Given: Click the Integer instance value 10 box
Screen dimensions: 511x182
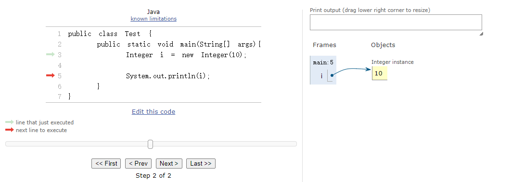Looking at the screenshot, I should pyautogui.click(x=379, y=73).
